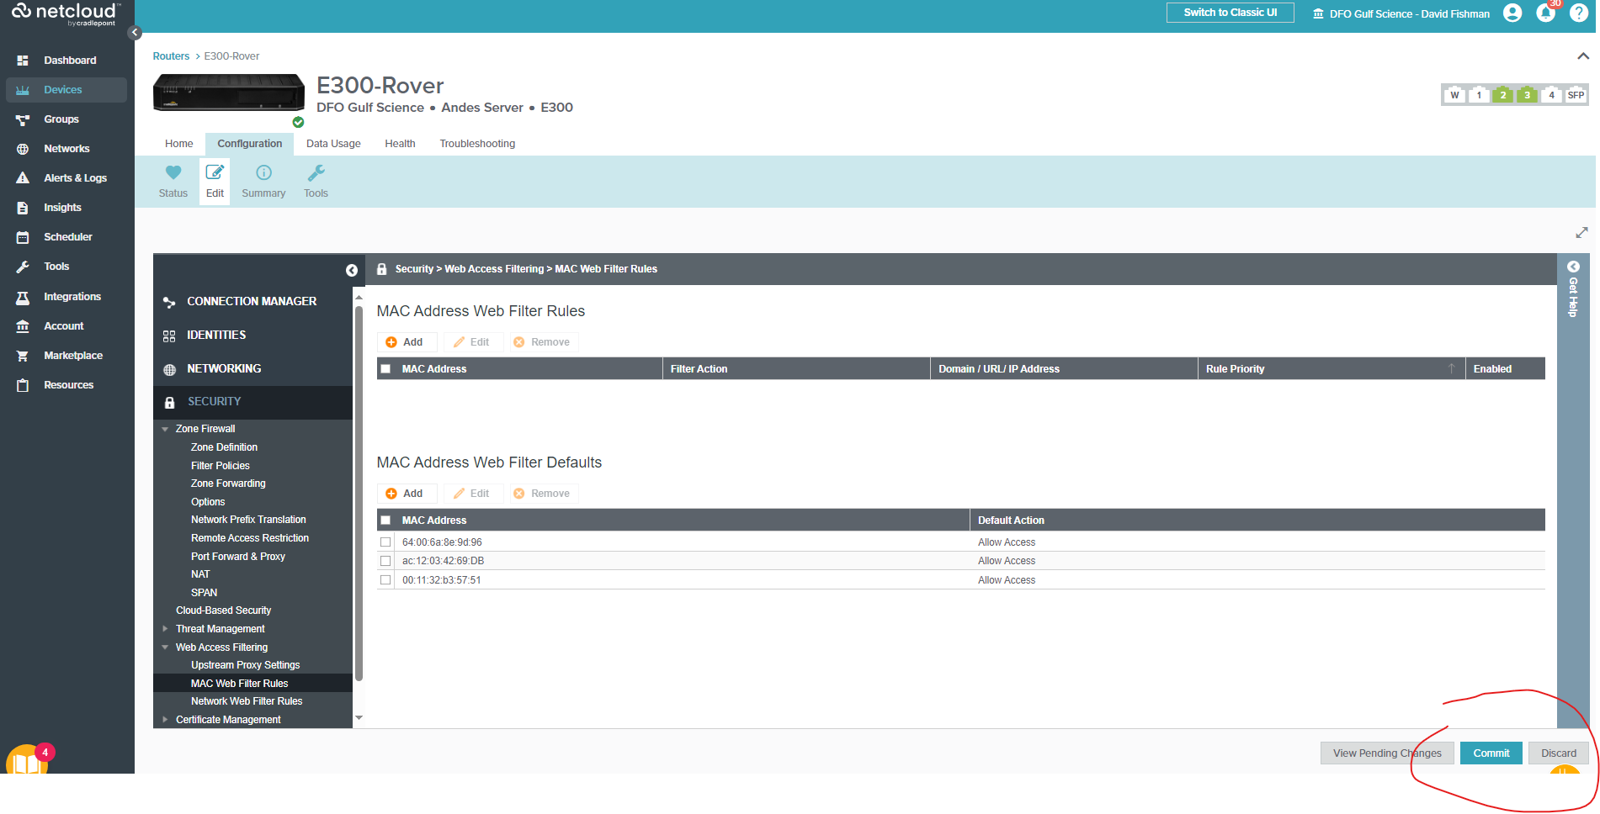Open the Scheduler calendar icon
The width and height of the screenshot is (1600, 814).
(23, 237)
